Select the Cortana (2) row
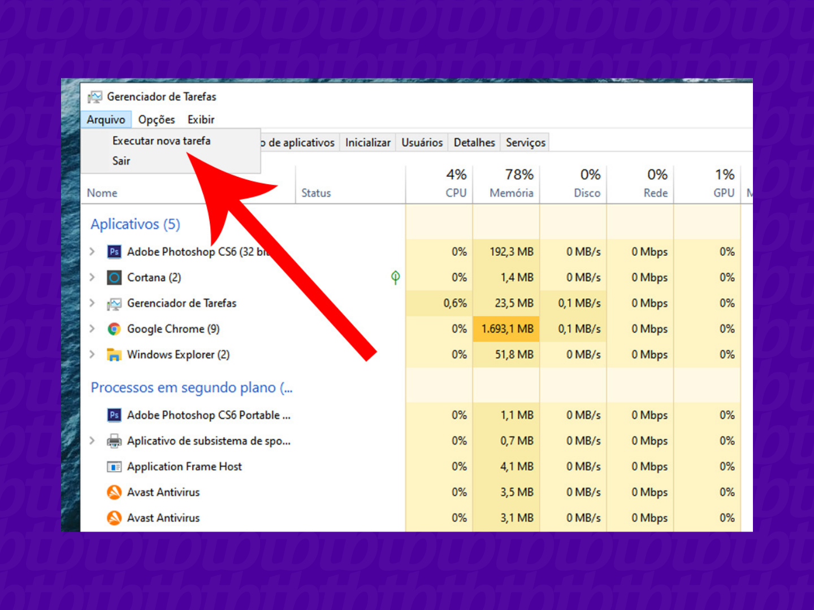Image resolution: width=814 pixels, height=610 pixels. click(x=411, y=277)
